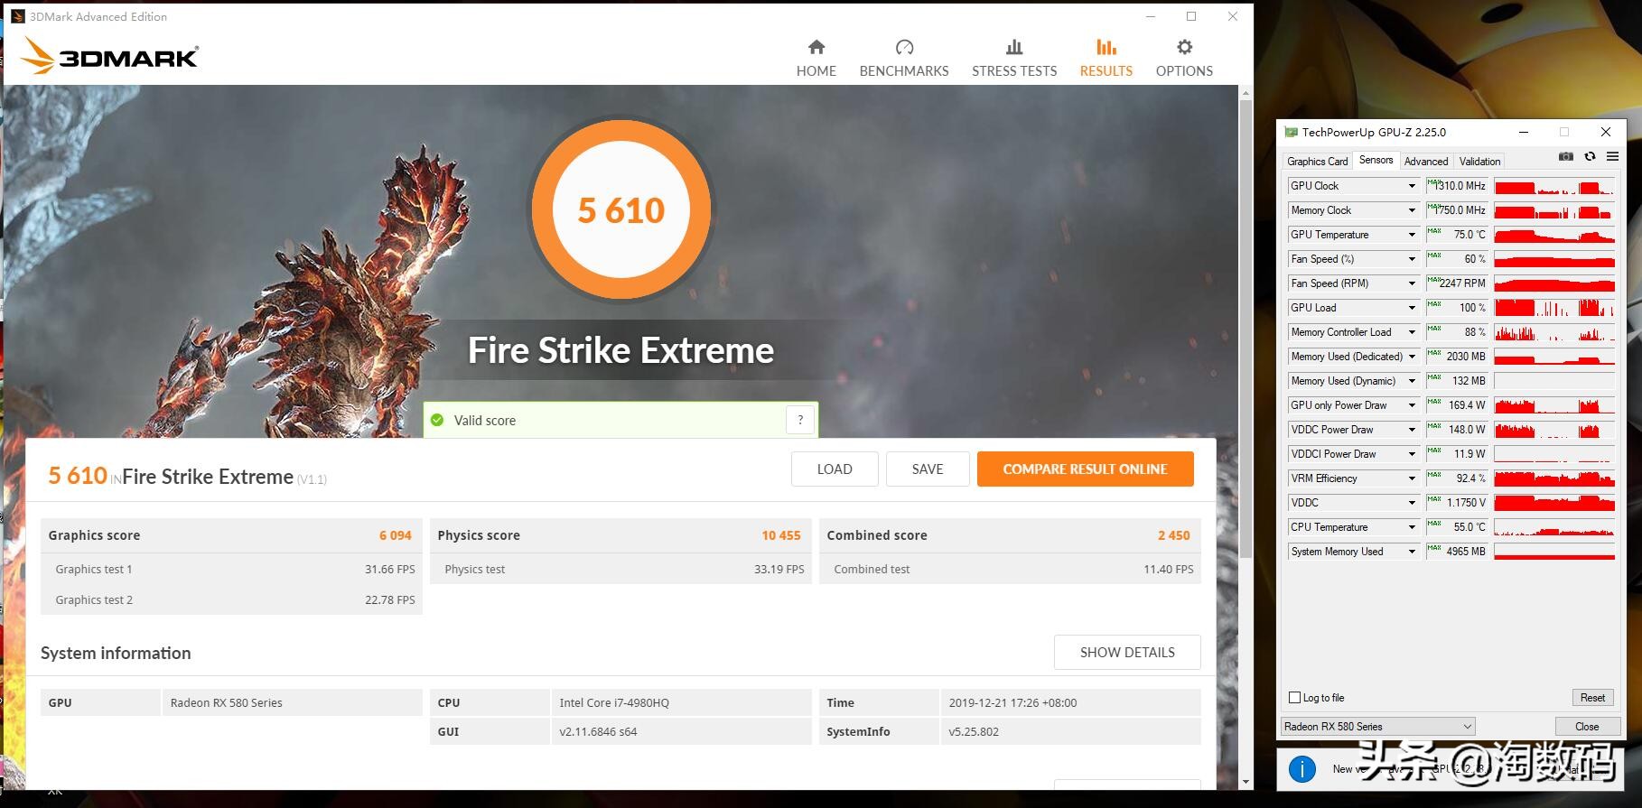This screenshot has height=808, width=1642.
Task: Click the 3DMark scrollbar up arrow
Action: 1245,92
